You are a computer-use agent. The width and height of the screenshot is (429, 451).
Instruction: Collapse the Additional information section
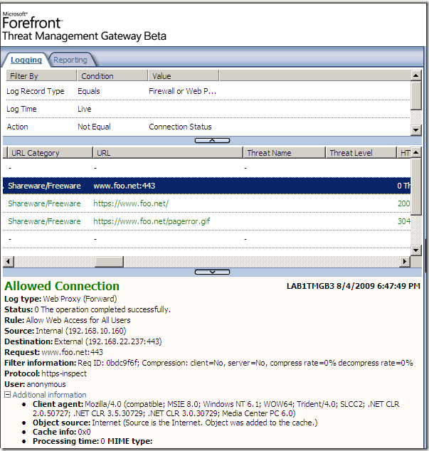pyautogui.click(x=8, y=394)
